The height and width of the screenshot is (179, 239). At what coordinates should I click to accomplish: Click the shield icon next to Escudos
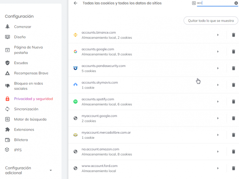7,63
